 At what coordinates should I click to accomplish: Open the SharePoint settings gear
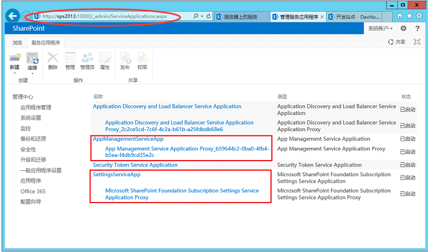403,28
